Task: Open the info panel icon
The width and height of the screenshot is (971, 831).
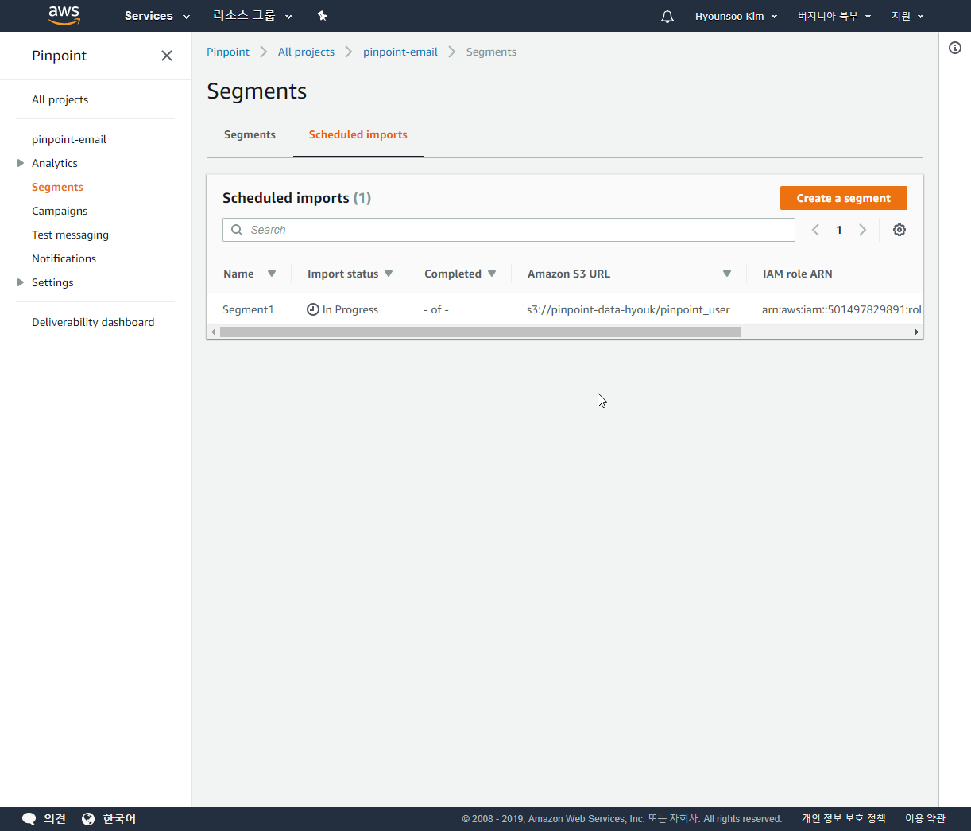Action: point(955,48)
